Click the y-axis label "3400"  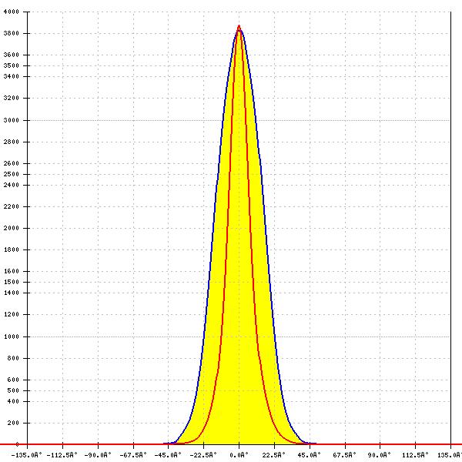(x=12, y=76)
